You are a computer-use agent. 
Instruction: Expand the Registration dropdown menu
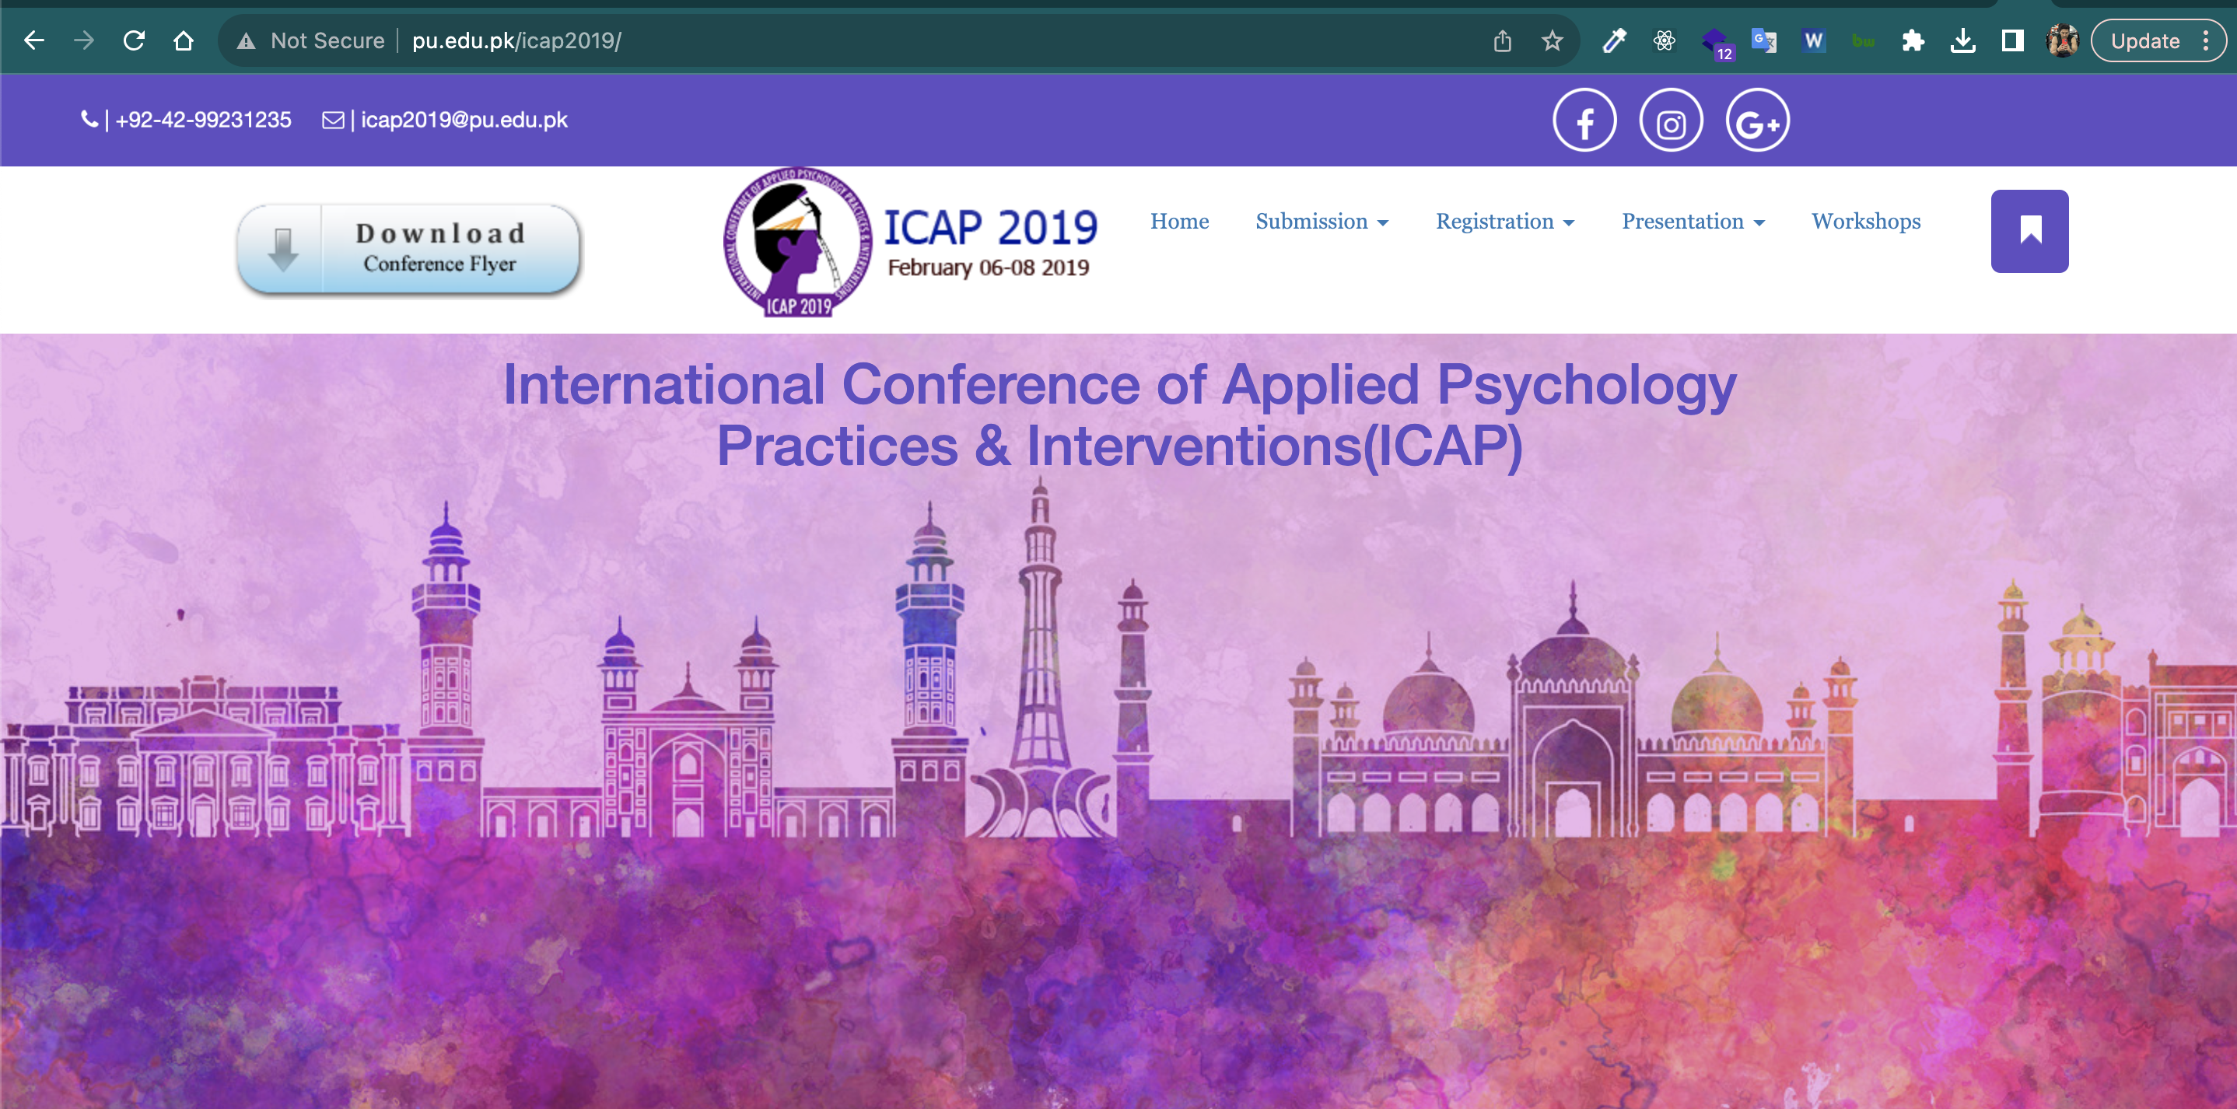pyautogui.click(x=1504, y=222)
